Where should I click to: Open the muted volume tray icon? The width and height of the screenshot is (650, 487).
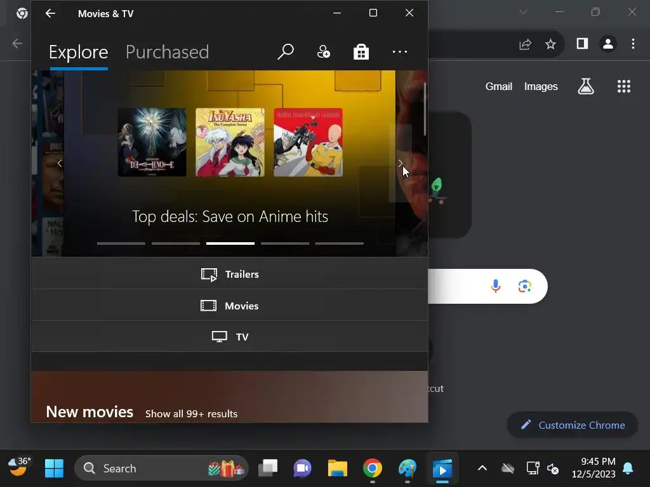pos(553,469)
